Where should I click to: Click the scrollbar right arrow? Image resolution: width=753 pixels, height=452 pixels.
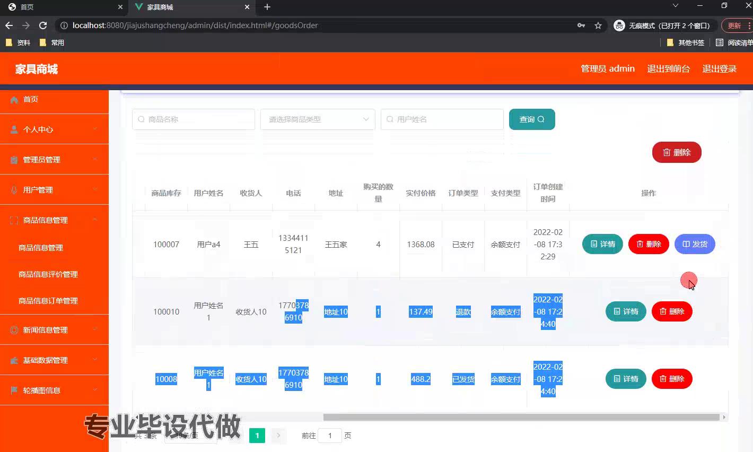724,417
